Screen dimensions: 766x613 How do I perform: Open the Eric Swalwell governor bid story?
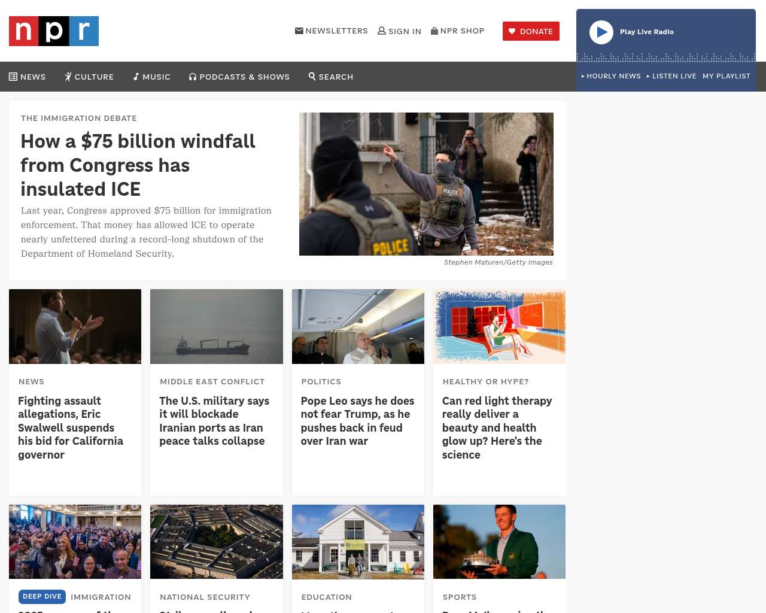point(71,427)
